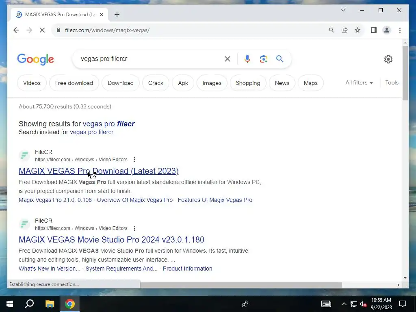Screen dimensions: 416x312
Task: Select the Free download filter chip
Action: coord(74,83)
